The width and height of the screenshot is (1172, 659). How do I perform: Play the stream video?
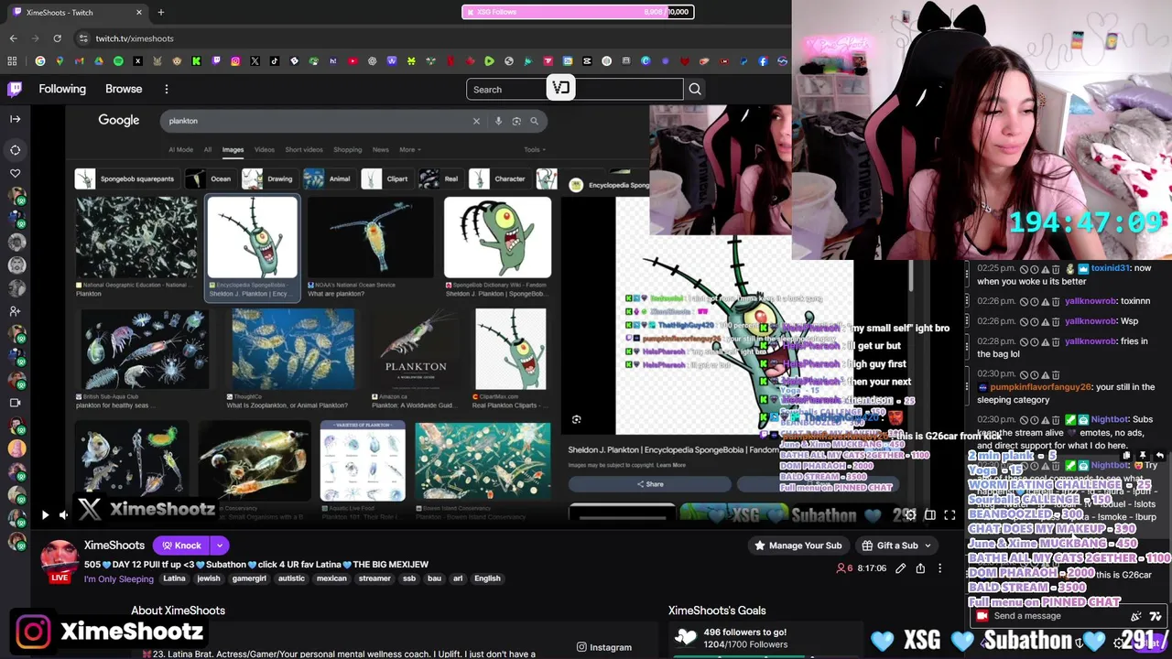(44, 515)
